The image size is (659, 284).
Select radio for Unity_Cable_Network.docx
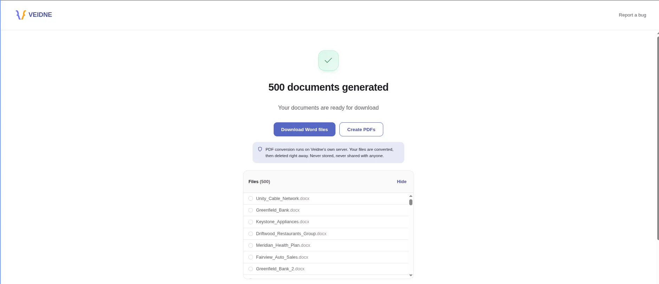click(250, 199)
